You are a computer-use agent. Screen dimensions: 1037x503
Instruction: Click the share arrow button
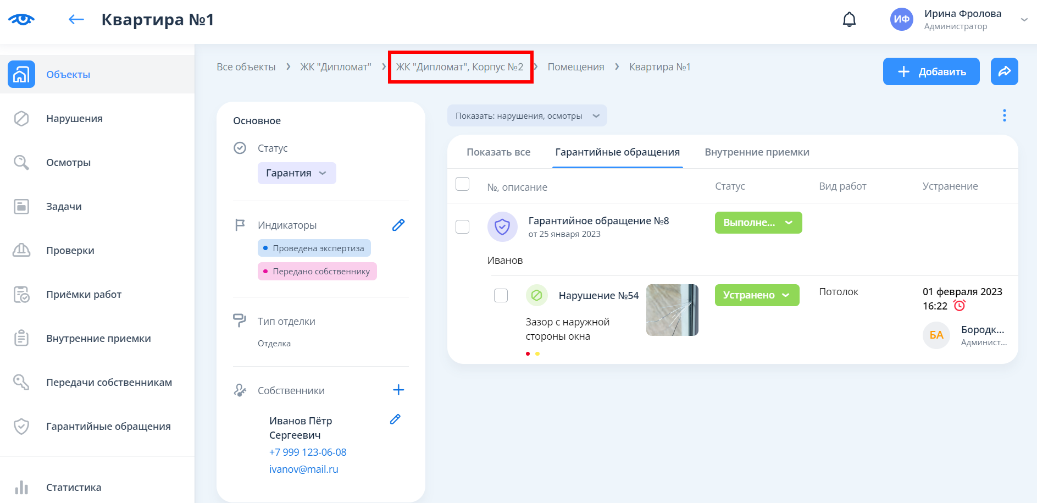[x=1004, y=71]
